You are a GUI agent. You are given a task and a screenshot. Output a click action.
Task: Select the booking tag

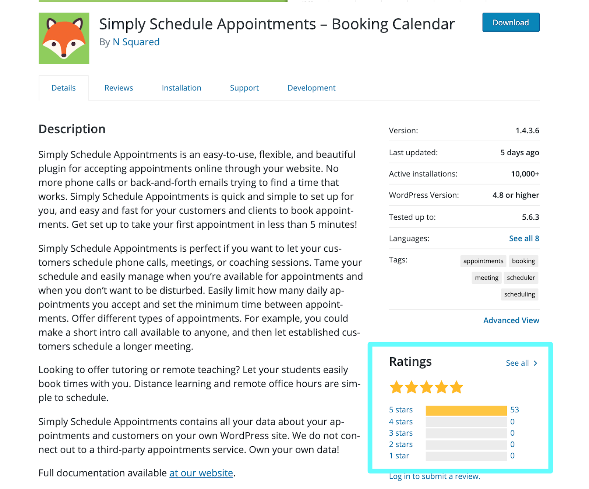click(523, 261)
